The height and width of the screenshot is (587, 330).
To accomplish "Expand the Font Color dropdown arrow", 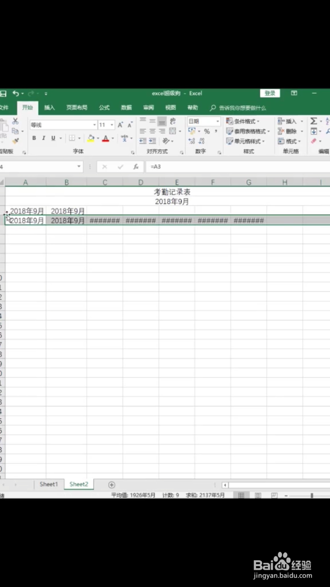I will (x=113, y=138).
